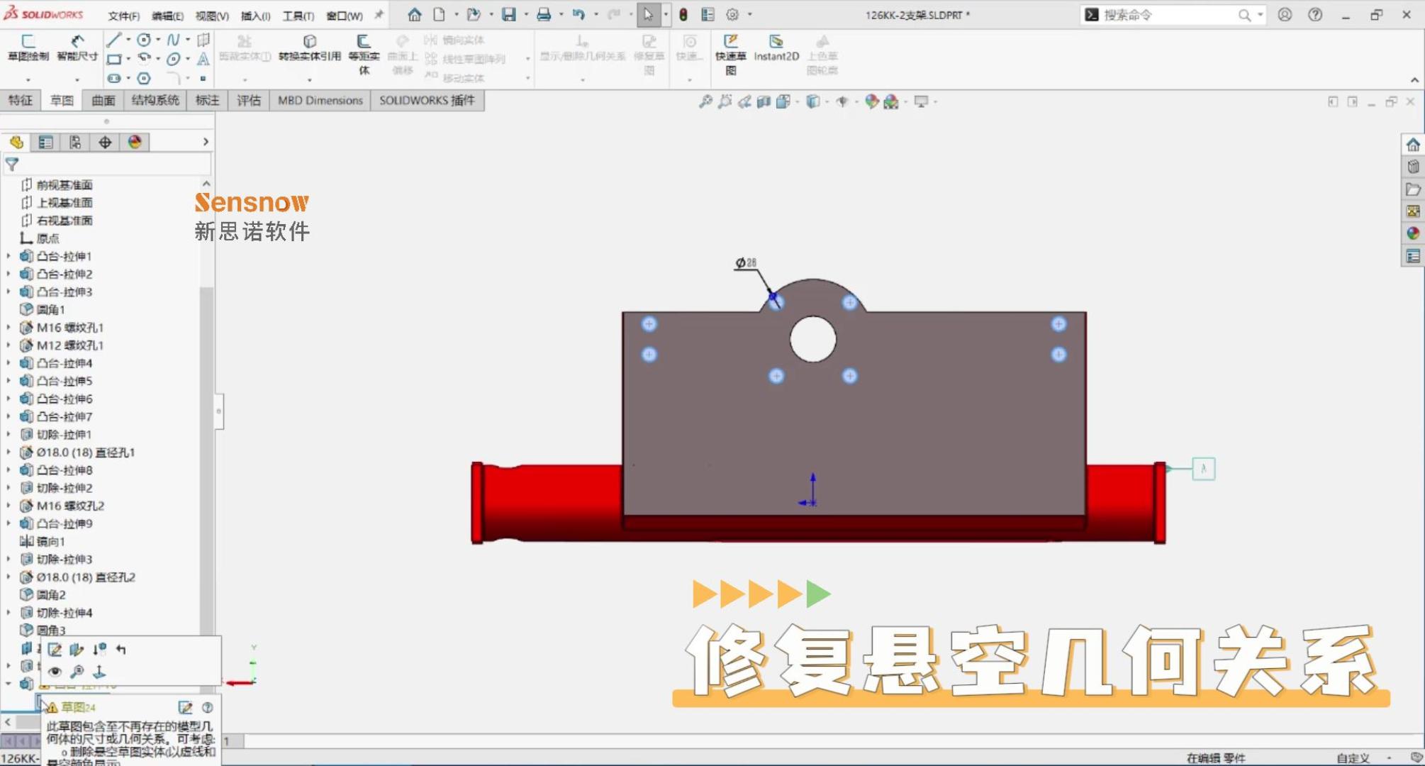Click Convert Entities (转换实体引用) tool

(x=309, y=47)
